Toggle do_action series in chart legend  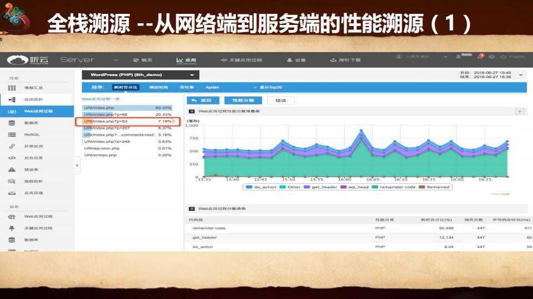coord(261,187)
